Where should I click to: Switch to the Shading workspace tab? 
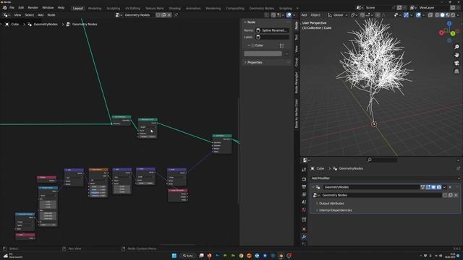coord(175,8)
